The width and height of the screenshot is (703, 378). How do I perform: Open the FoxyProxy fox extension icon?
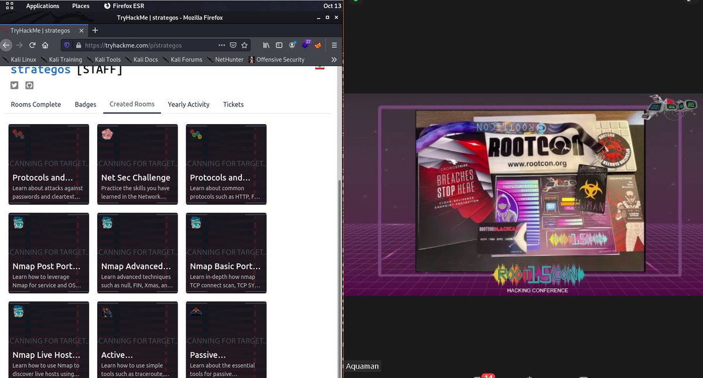click(x=319, y=45)
